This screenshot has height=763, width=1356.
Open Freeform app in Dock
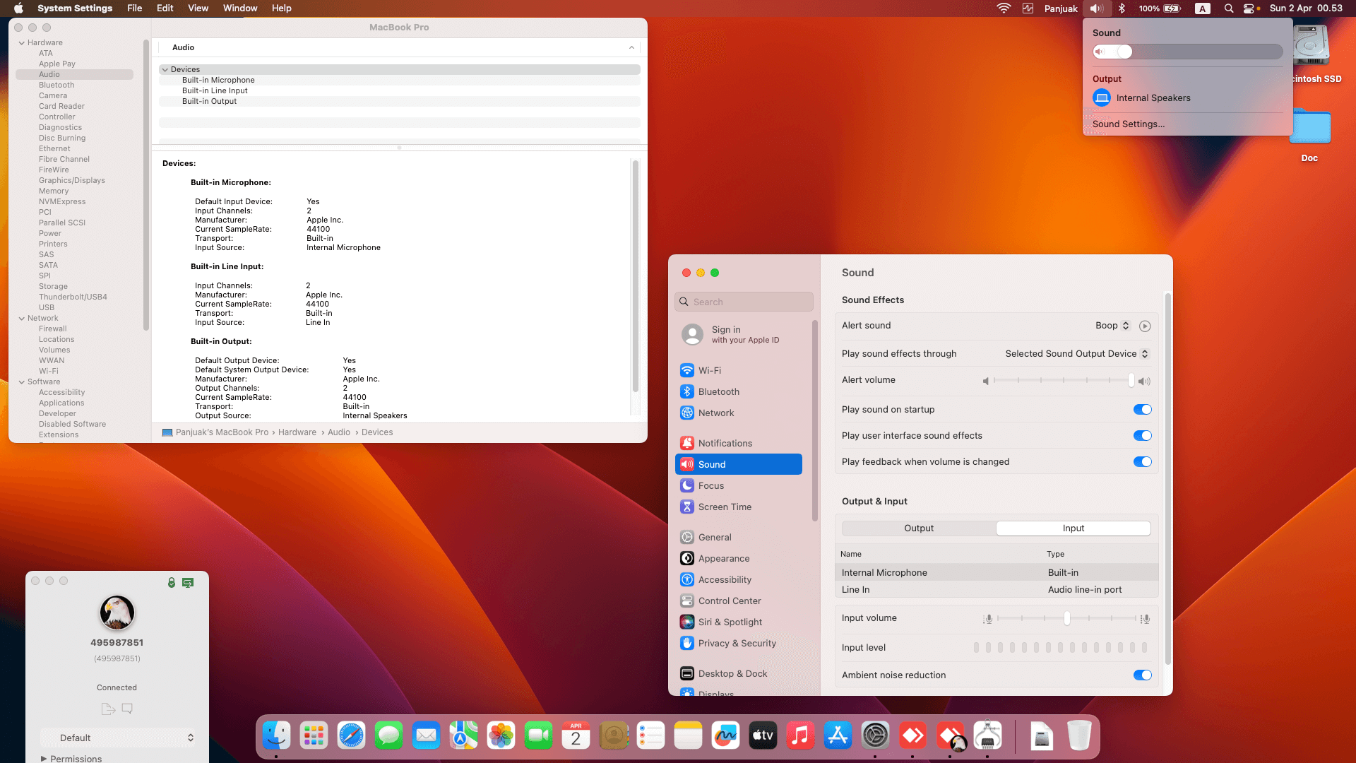pyautogui.click(x=725, y=735)
